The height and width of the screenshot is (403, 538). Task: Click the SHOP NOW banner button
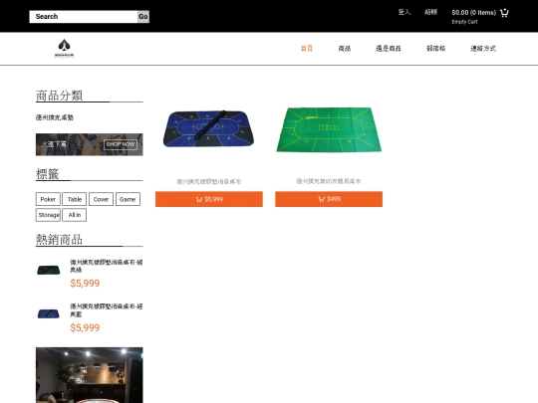click(121, 144)
